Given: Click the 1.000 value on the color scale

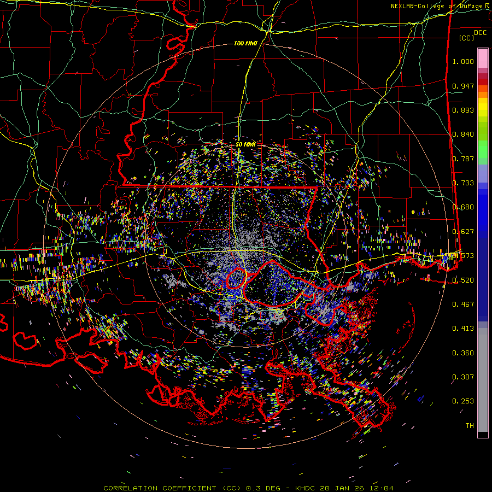Looking at the screenshot, I should (x=463, y=61).
